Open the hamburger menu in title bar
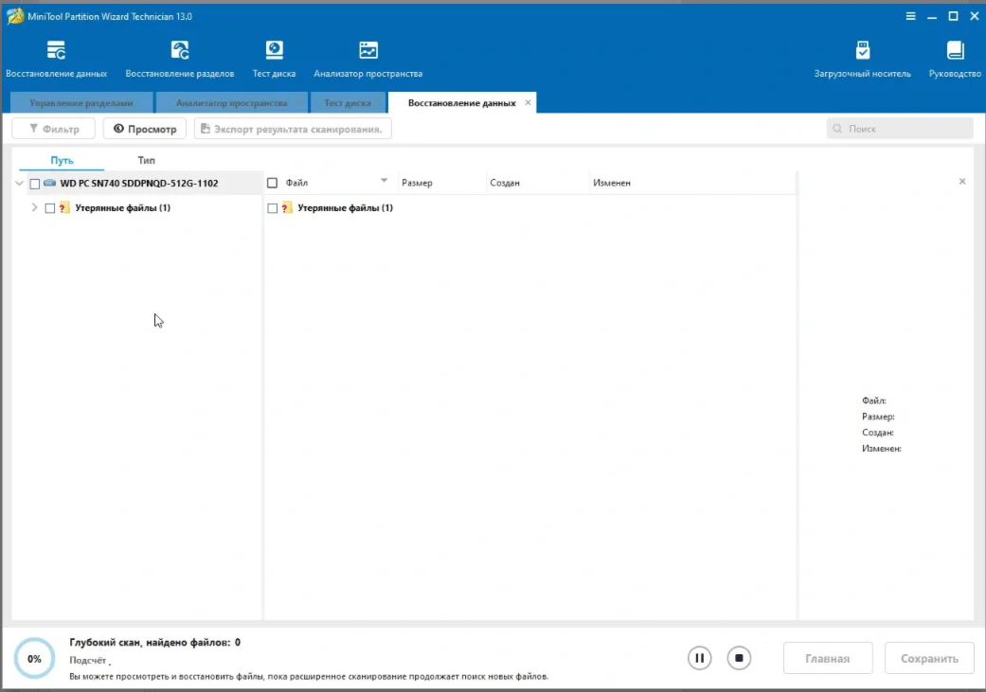 910,16
